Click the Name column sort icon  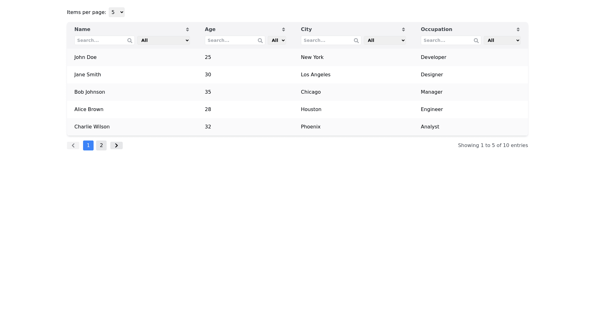187,29
